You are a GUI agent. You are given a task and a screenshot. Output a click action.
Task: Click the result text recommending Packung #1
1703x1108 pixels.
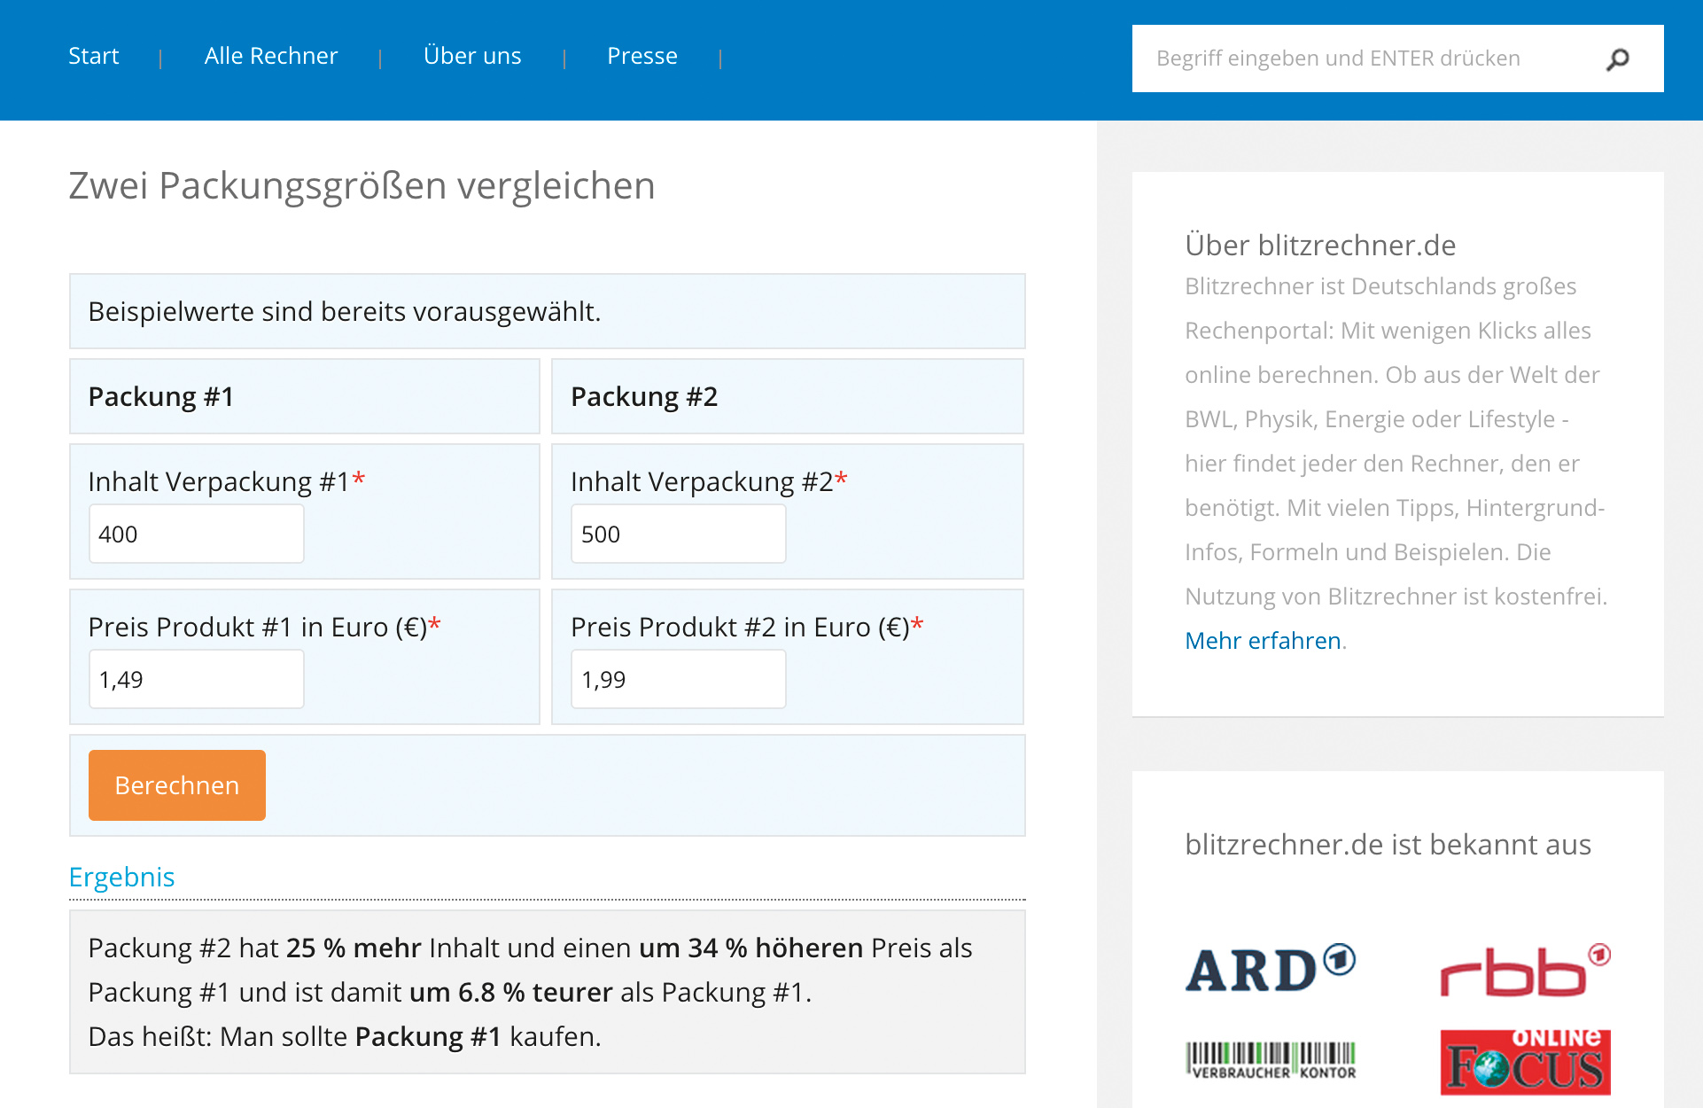[344, 1036]
